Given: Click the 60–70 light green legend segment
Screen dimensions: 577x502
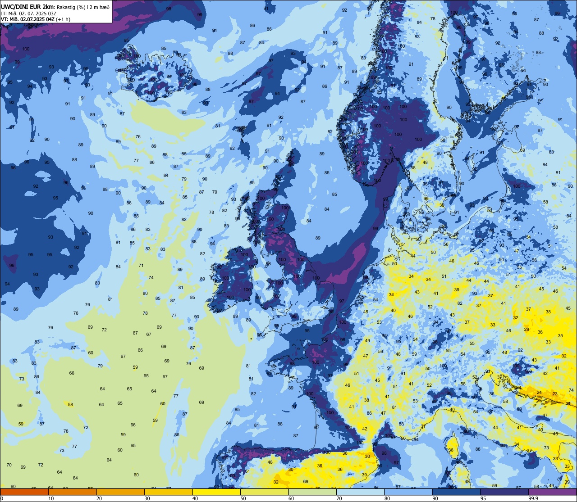Looking at the screenshot, I should [x=312, y=492].
